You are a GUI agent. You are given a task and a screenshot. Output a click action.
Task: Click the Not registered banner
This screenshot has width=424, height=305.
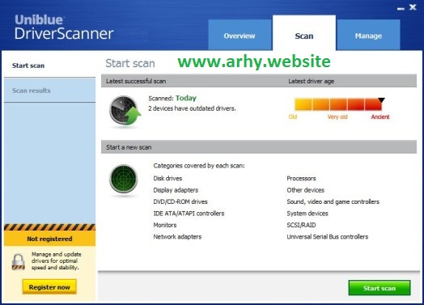49,239
